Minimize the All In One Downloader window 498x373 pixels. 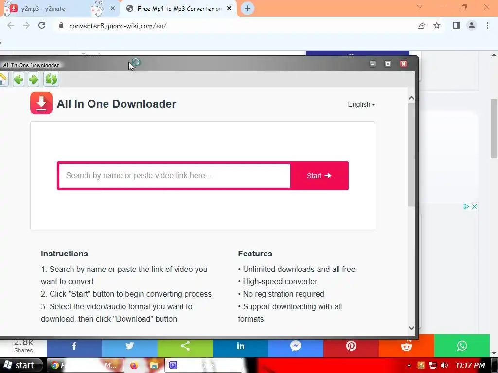(373, 64)
